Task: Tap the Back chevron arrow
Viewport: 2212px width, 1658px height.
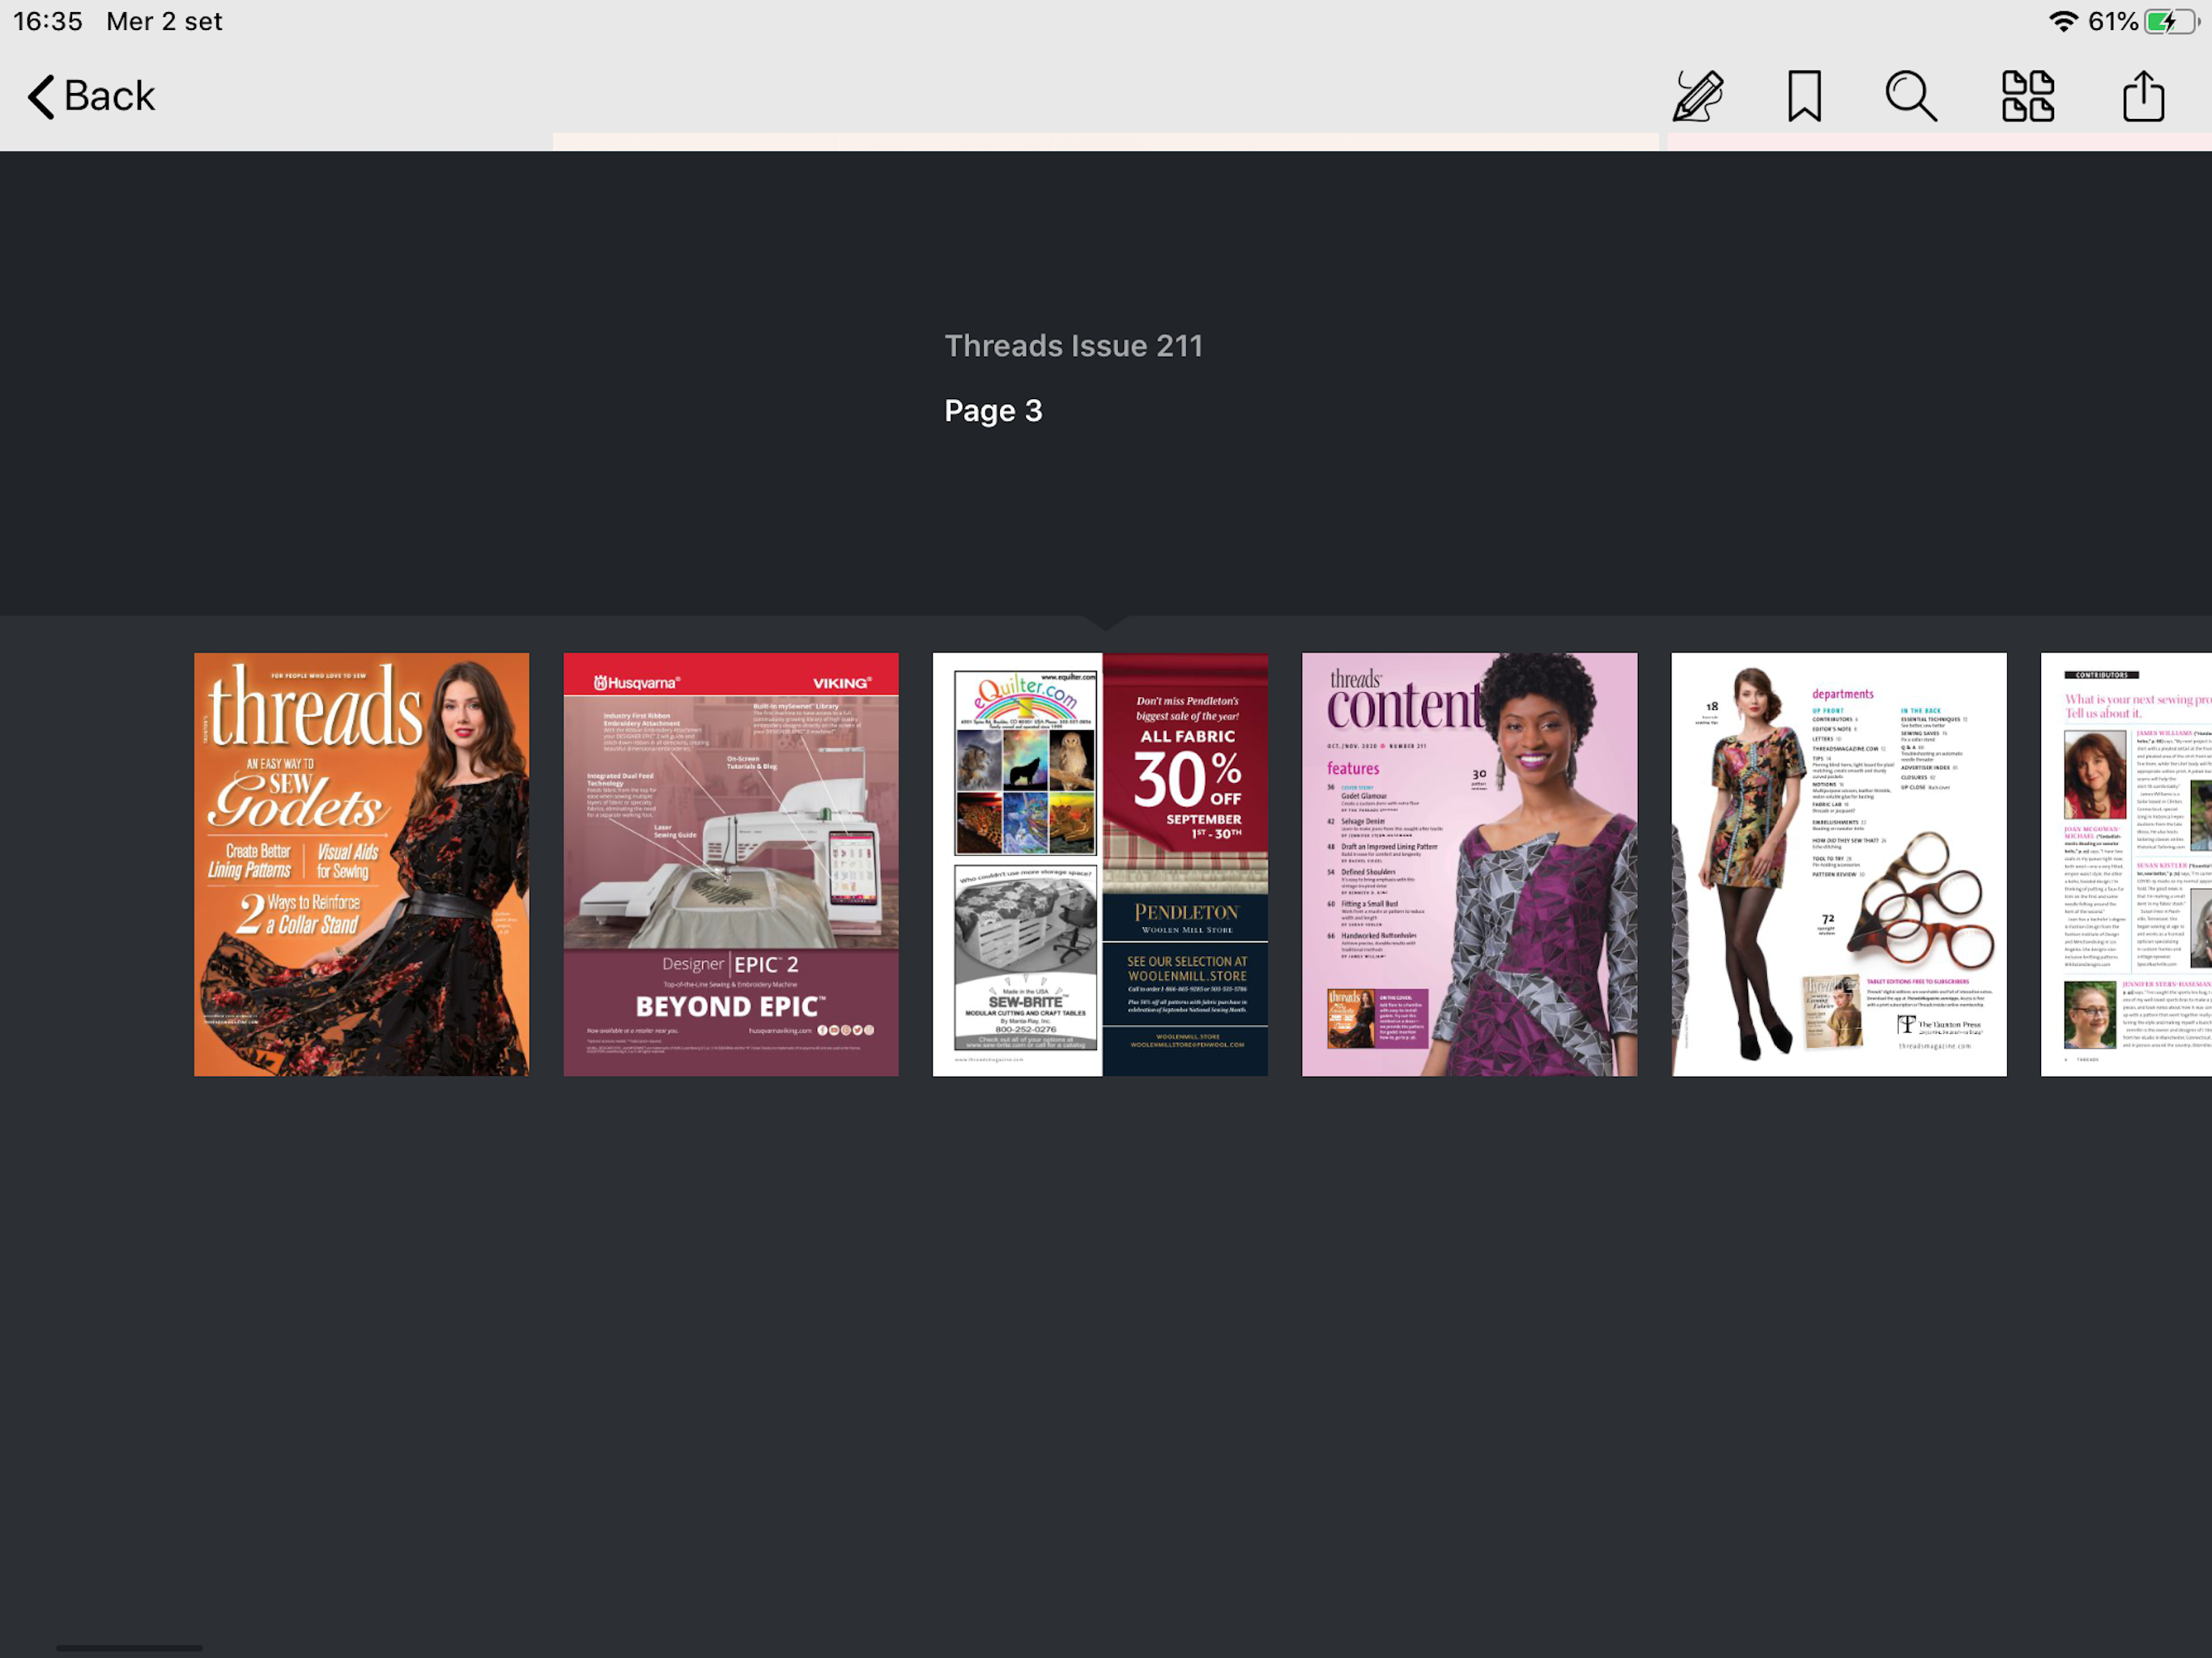Action: pos(40,97)
